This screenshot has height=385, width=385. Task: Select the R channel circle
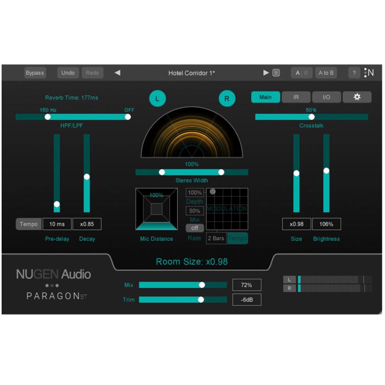227,98
